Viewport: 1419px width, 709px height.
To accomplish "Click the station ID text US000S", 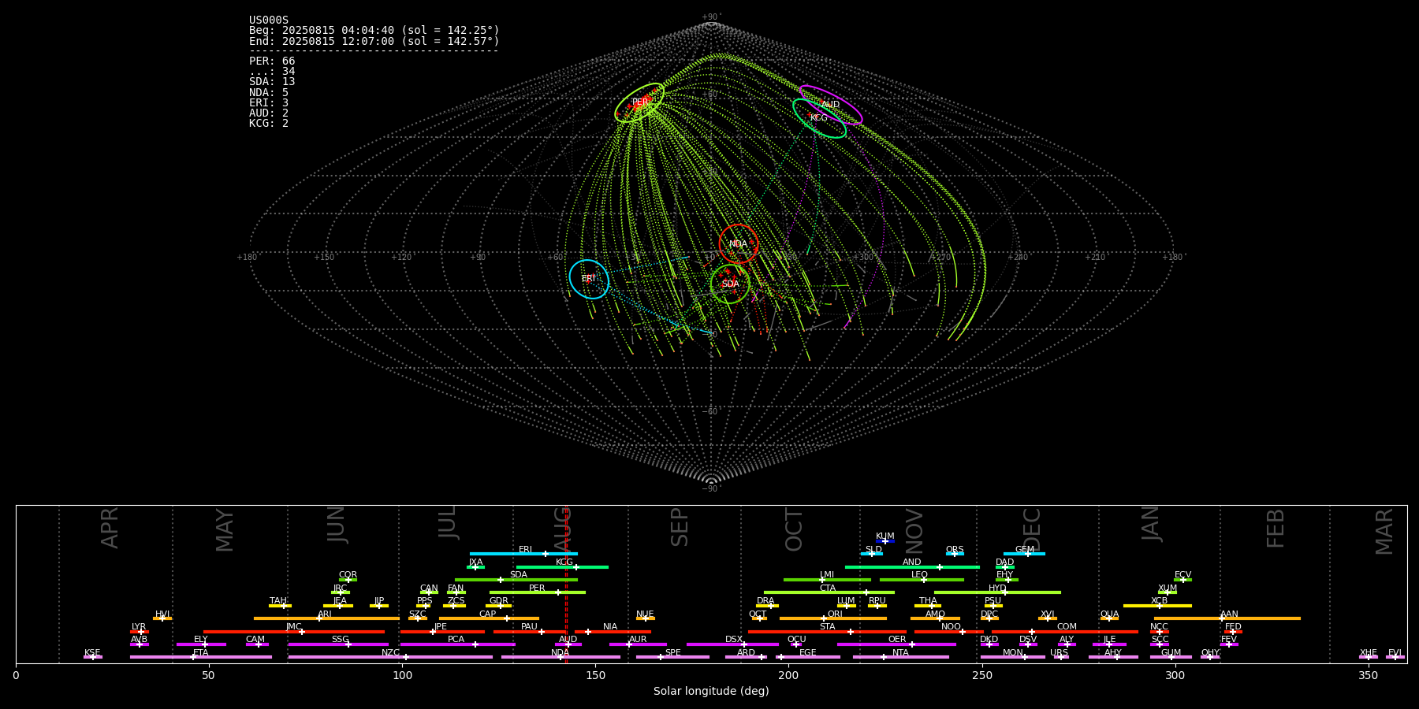I will (269, 20).
